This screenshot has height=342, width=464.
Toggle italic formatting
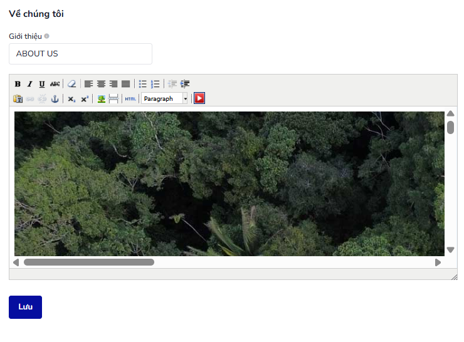(x=29, y=84)
